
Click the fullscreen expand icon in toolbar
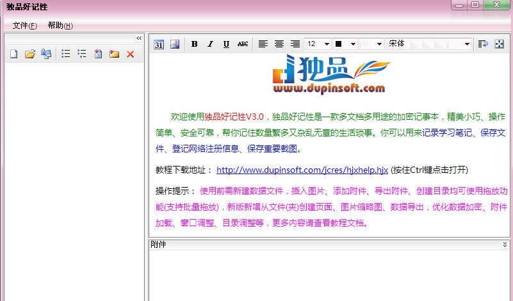click(x=500, y=44)
